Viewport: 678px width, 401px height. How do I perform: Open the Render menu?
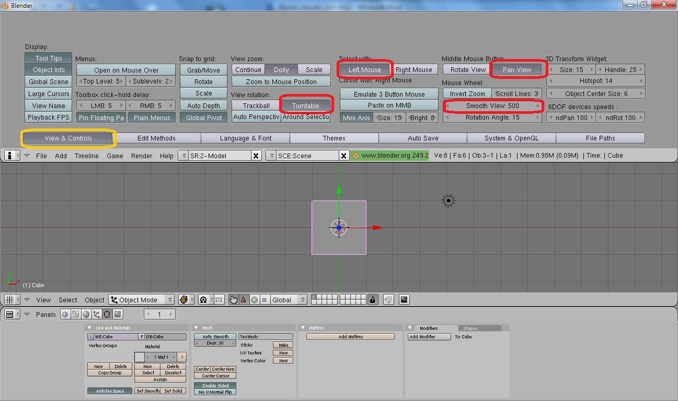click(142, 156)
